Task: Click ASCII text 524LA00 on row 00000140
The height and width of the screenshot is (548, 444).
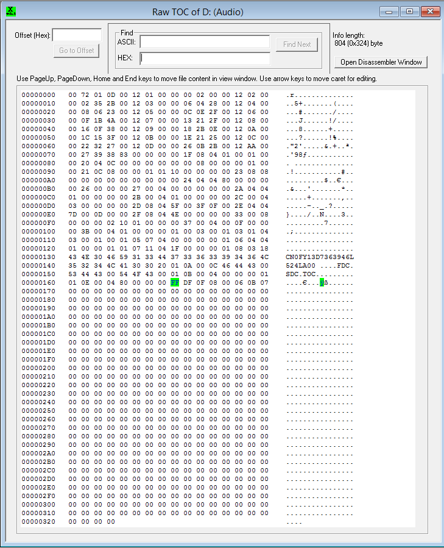Action: pos(300,266)
